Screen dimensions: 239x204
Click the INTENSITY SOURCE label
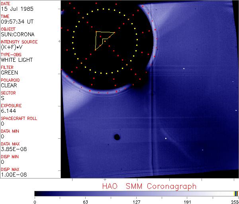19,42
